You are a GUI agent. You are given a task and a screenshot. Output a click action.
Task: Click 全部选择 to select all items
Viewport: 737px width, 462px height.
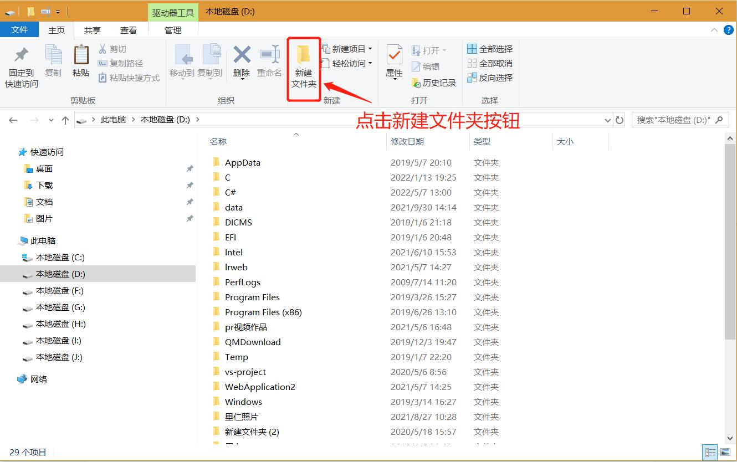coord(490,48)
